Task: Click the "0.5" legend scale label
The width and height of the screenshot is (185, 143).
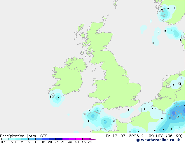Action: coord(10,142)
